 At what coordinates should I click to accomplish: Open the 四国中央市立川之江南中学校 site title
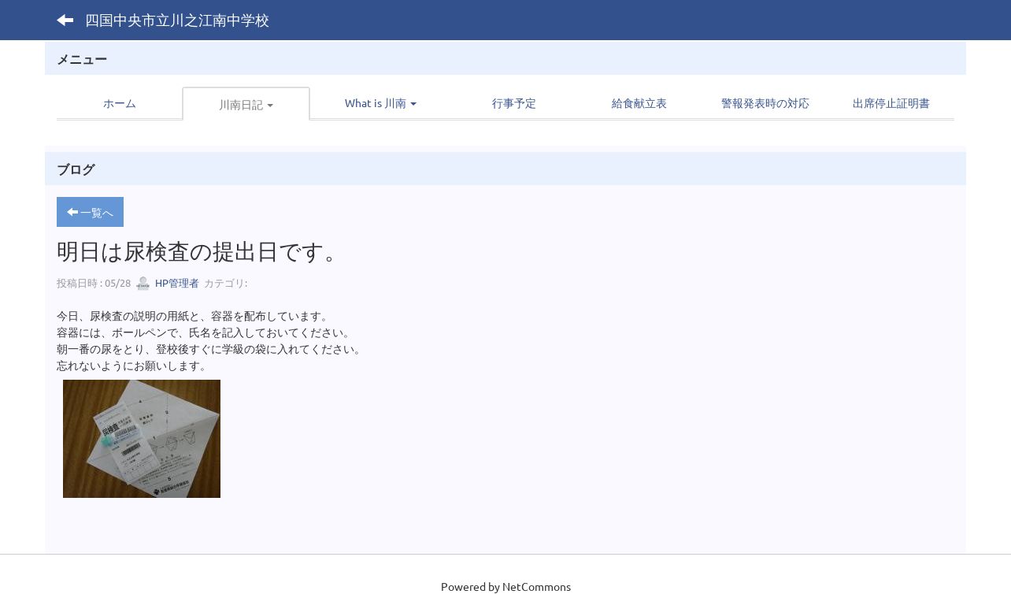point(177,20)
